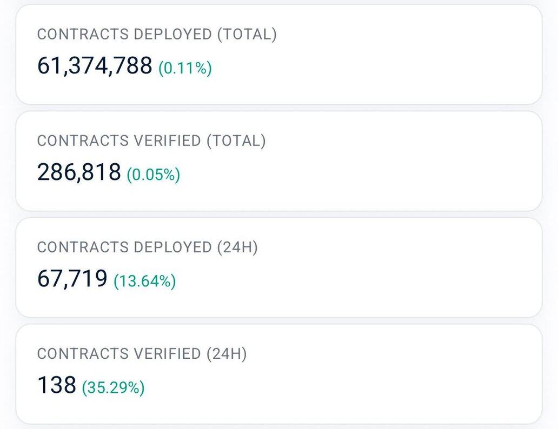Click the 'CONTRACTS VERIFIED (24H)' heading
The height and width of the screenshot is (429, 558).
(x=142, y=354)
